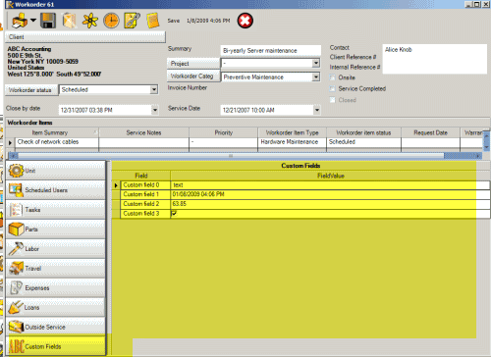
Task: Click the Unit gear icon
Action: (x=16, y=171)
